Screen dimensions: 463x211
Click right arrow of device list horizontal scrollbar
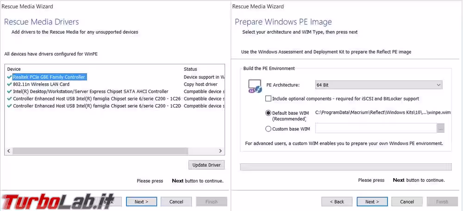(222, 151)
